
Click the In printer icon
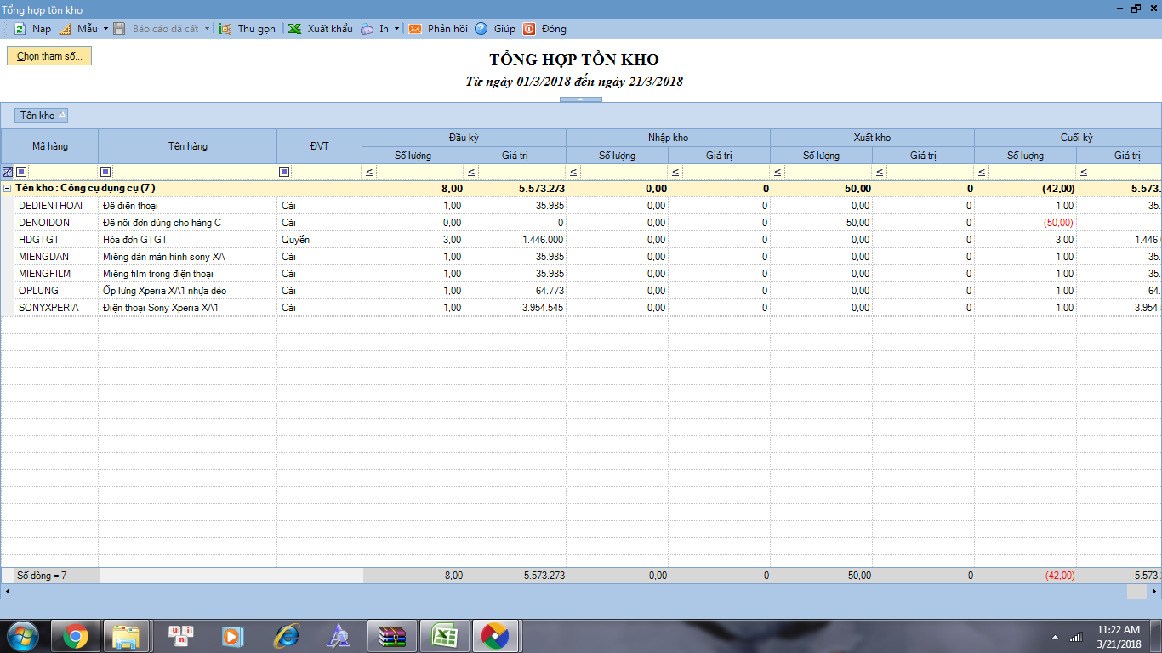pos(367,29)
